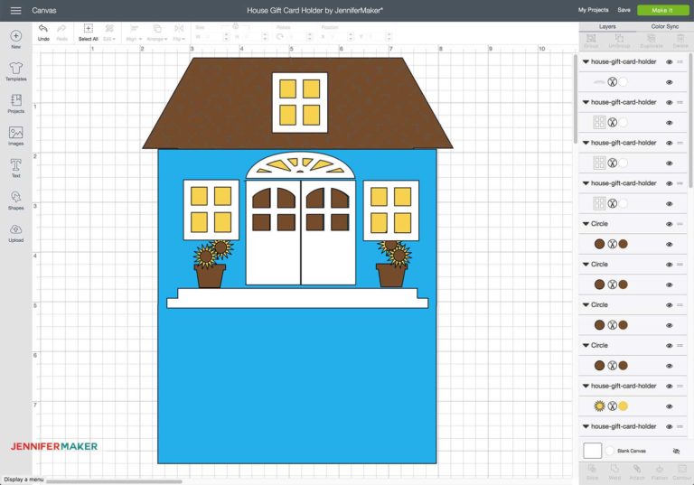Collapse the bottom-most Circle group
Image resolution: width=694 pixels, height=485 pixels.
pyautogui.click(x=586, y=346)
